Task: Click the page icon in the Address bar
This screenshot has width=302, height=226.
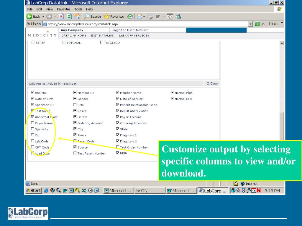Action: pyautogui.click(x=45, y=24)
